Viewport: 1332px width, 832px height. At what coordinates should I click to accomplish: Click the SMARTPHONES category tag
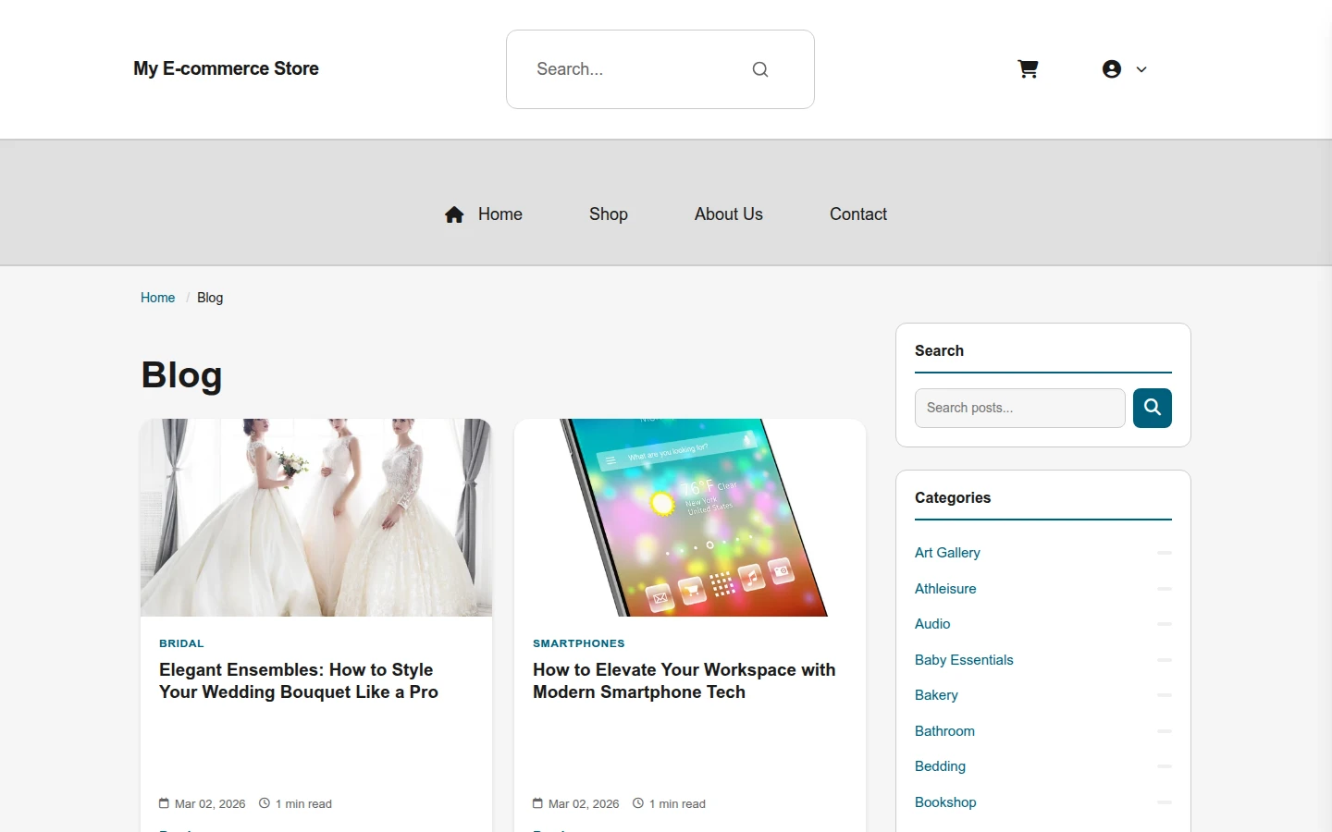coord(579,643)
